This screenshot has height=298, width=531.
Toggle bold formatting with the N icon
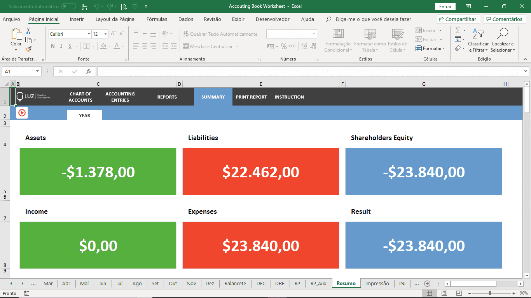[x=52, y=46]
